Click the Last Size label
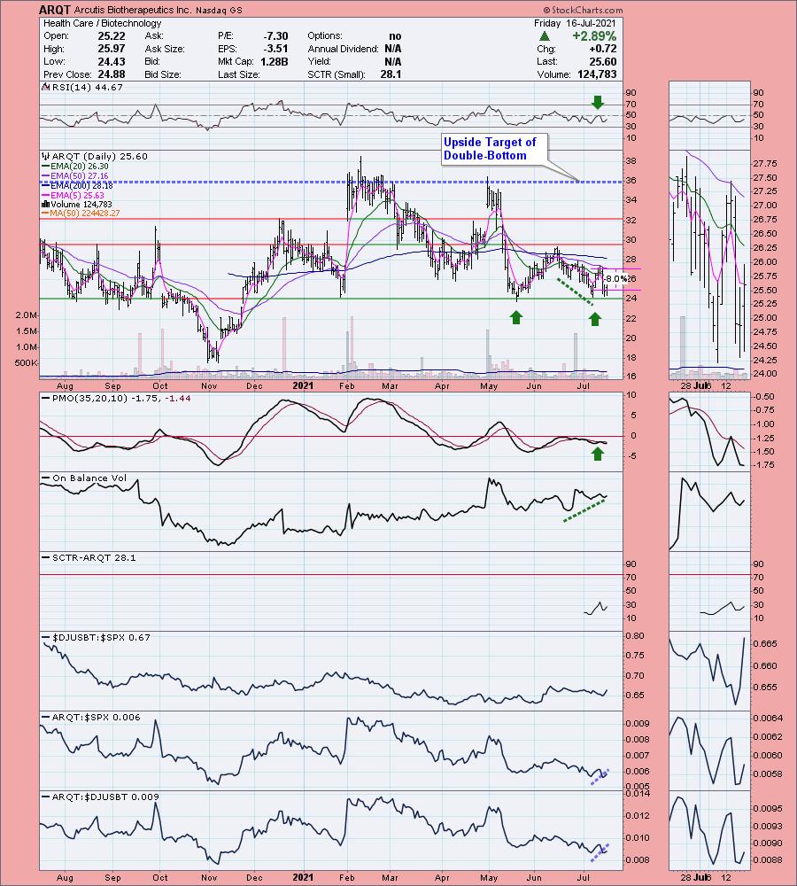797x886 pixels. tap(238, 74)
